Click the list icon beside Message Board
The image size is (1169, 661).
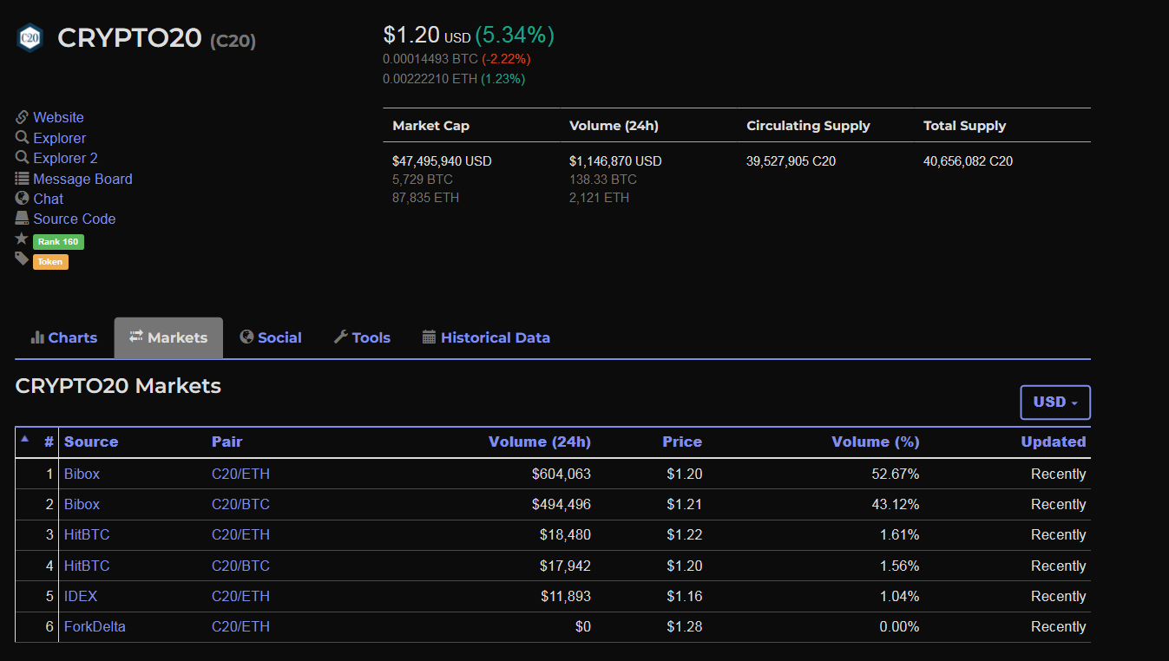pos(22,178)
